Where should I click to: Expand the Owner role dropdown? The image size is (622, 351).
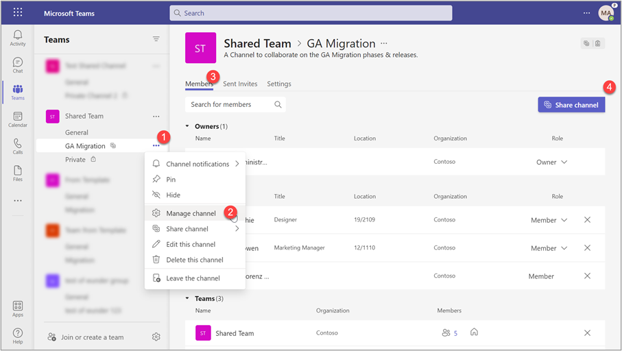coord(552,162)
